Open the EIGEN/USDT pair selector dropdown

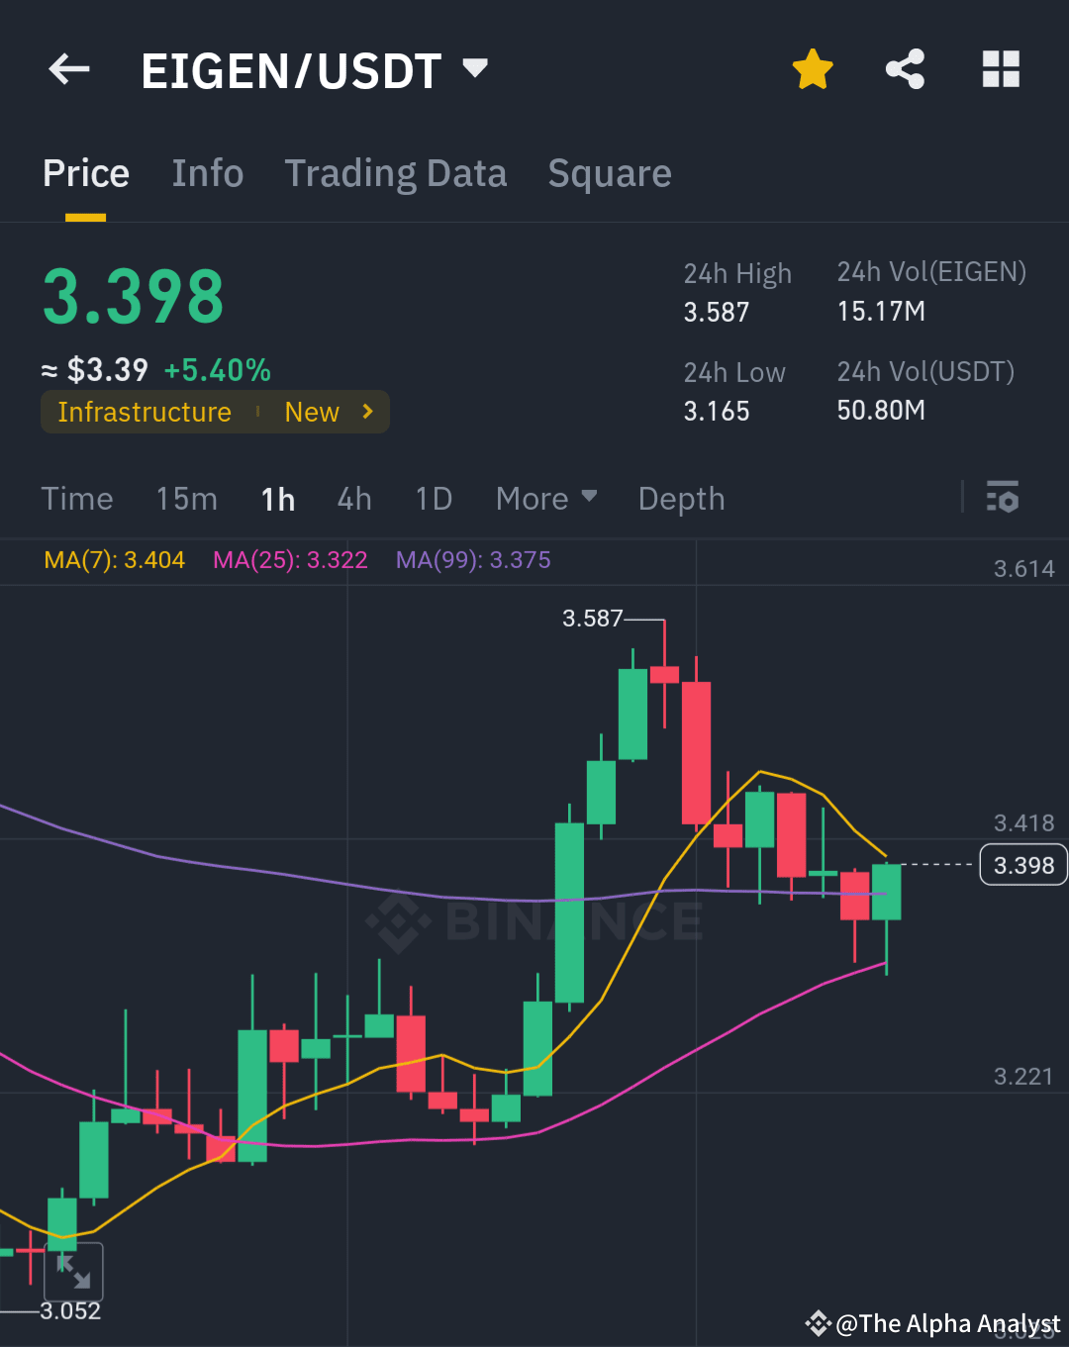click(x=474, y=69)
